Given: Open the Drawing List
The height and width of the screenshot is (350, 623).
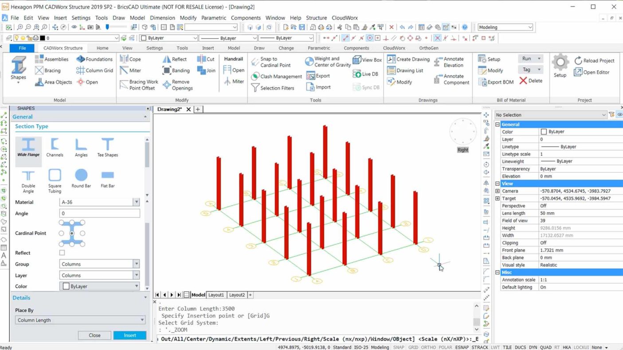Looking at the screenshot, I should [x=405, y=70].
